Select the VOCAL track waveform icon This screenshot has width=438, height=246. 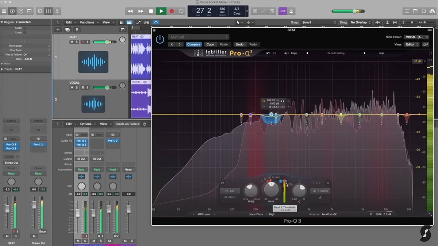tap(93, 104)
